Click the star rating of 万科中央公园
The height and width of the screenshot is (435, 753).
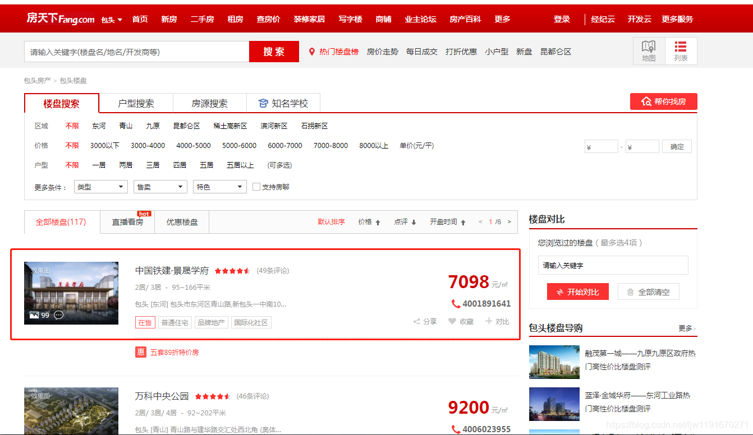[213, 396]
